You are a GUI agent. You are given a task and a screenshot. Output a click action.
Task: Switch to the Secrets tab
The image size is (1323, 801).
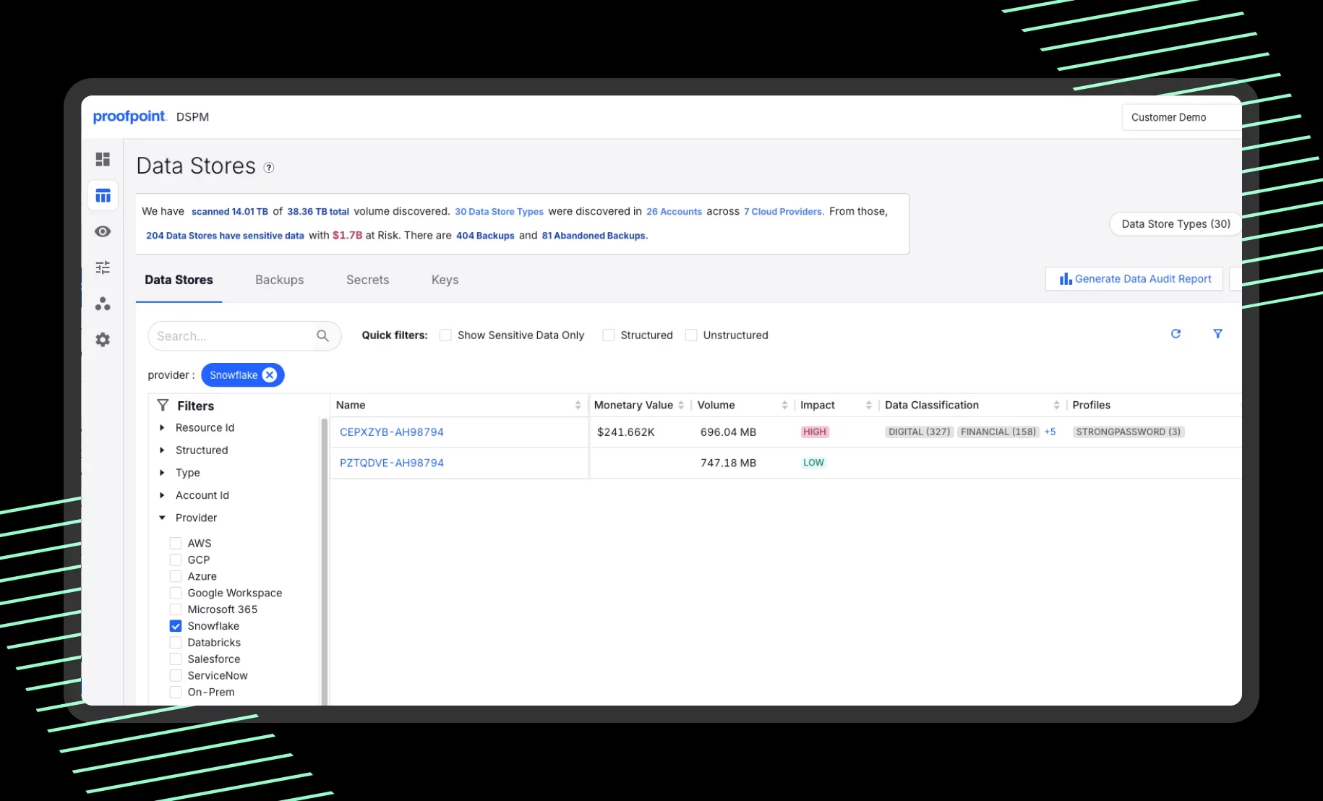367,280
